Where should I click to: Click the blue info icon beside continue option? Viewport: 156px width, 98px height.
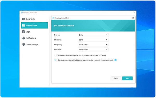click(x=115, y=60)
